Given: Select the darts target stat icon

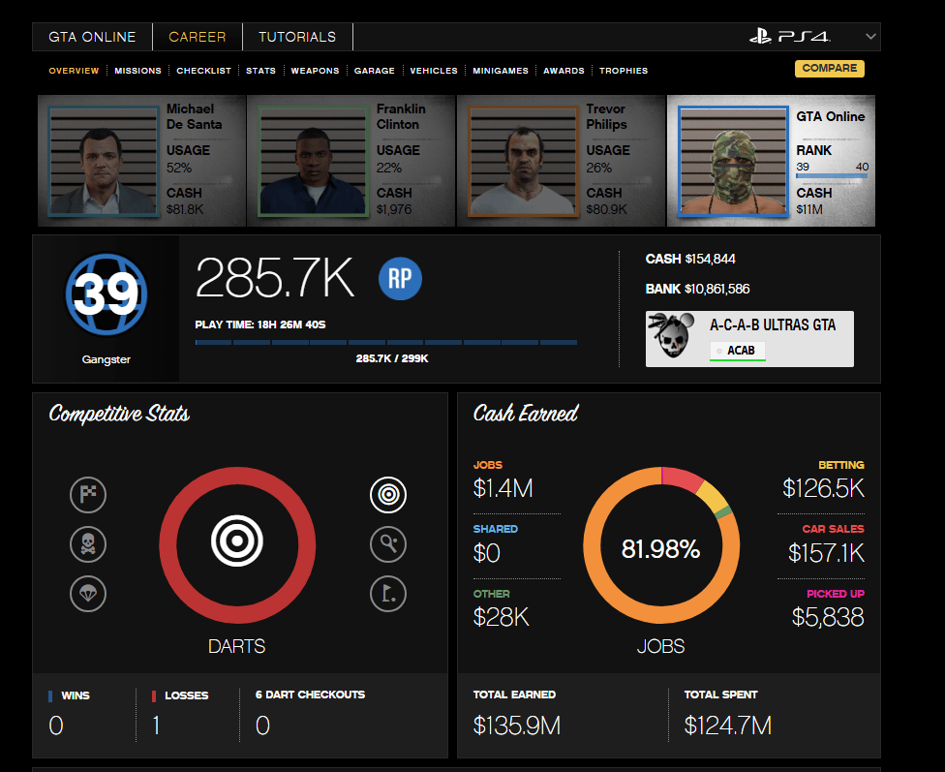Looking at the screenshot, I should [x=388, y=495].
